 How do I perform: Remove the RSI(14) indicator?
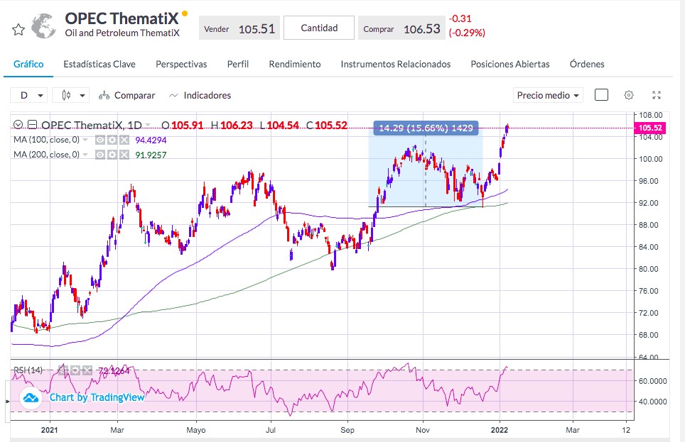(x=87, y=370)
